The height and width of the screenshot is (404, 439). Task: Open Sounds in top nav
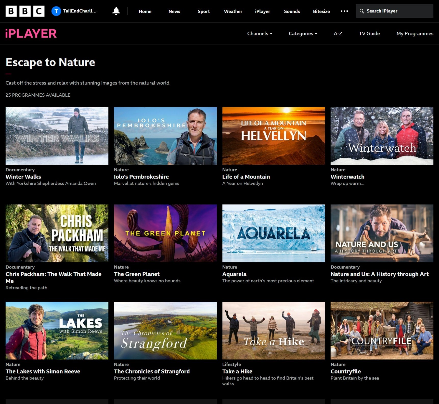point(292,11)
